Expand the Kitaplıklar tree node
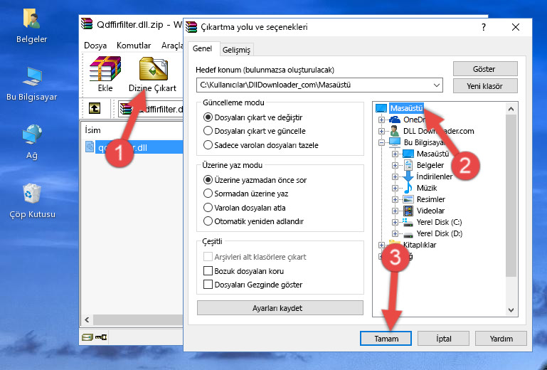The width and height of the screenshot is (547, 370). tap(381, 245)
